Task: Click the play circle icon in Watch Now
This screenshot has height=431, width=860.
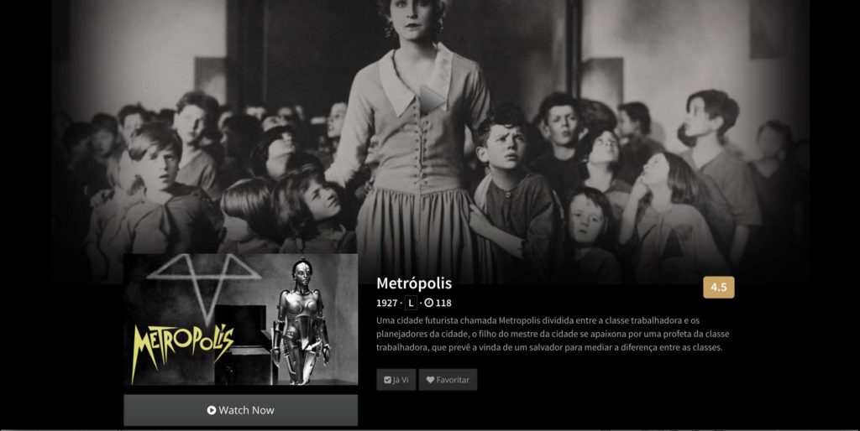Action: click(x=211, y=410)
